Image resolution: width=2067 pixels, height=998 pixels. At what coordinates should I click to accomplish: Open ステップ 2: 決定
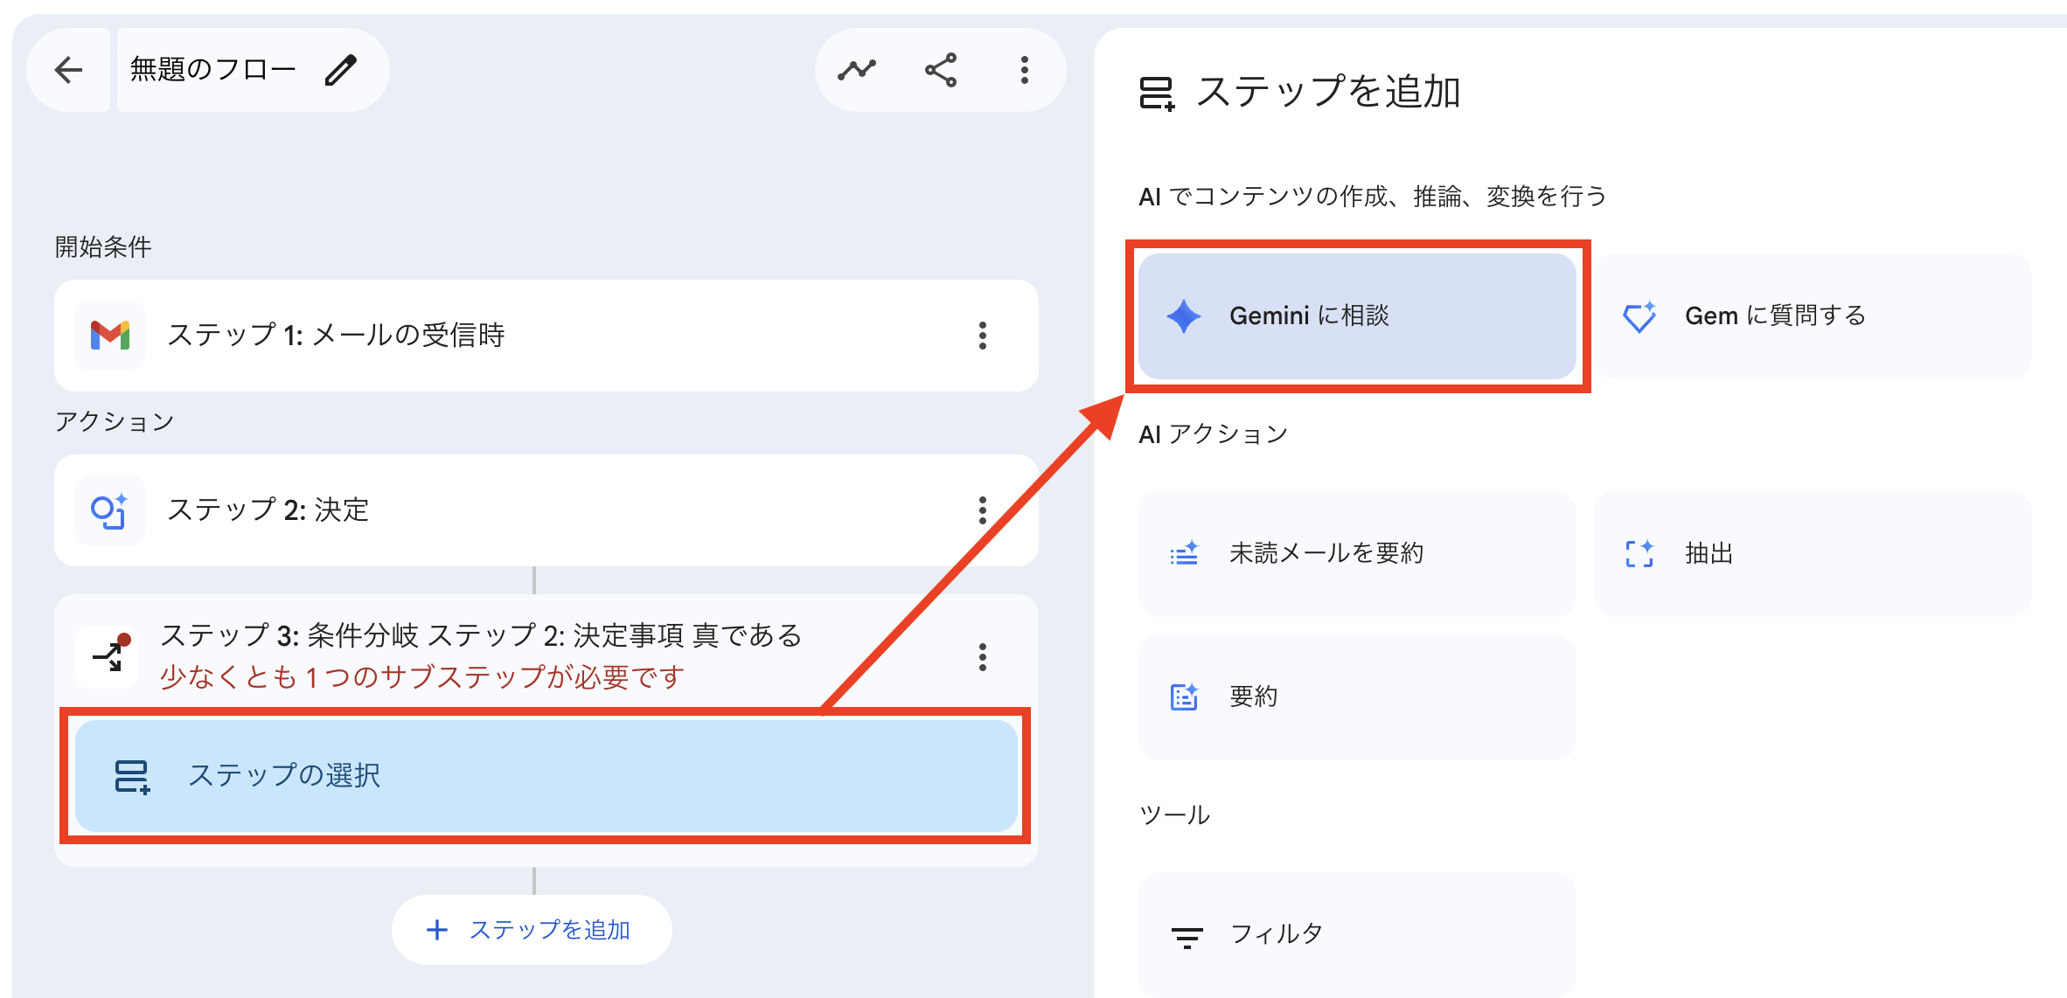pyautogui.click(x=546, y=510)
